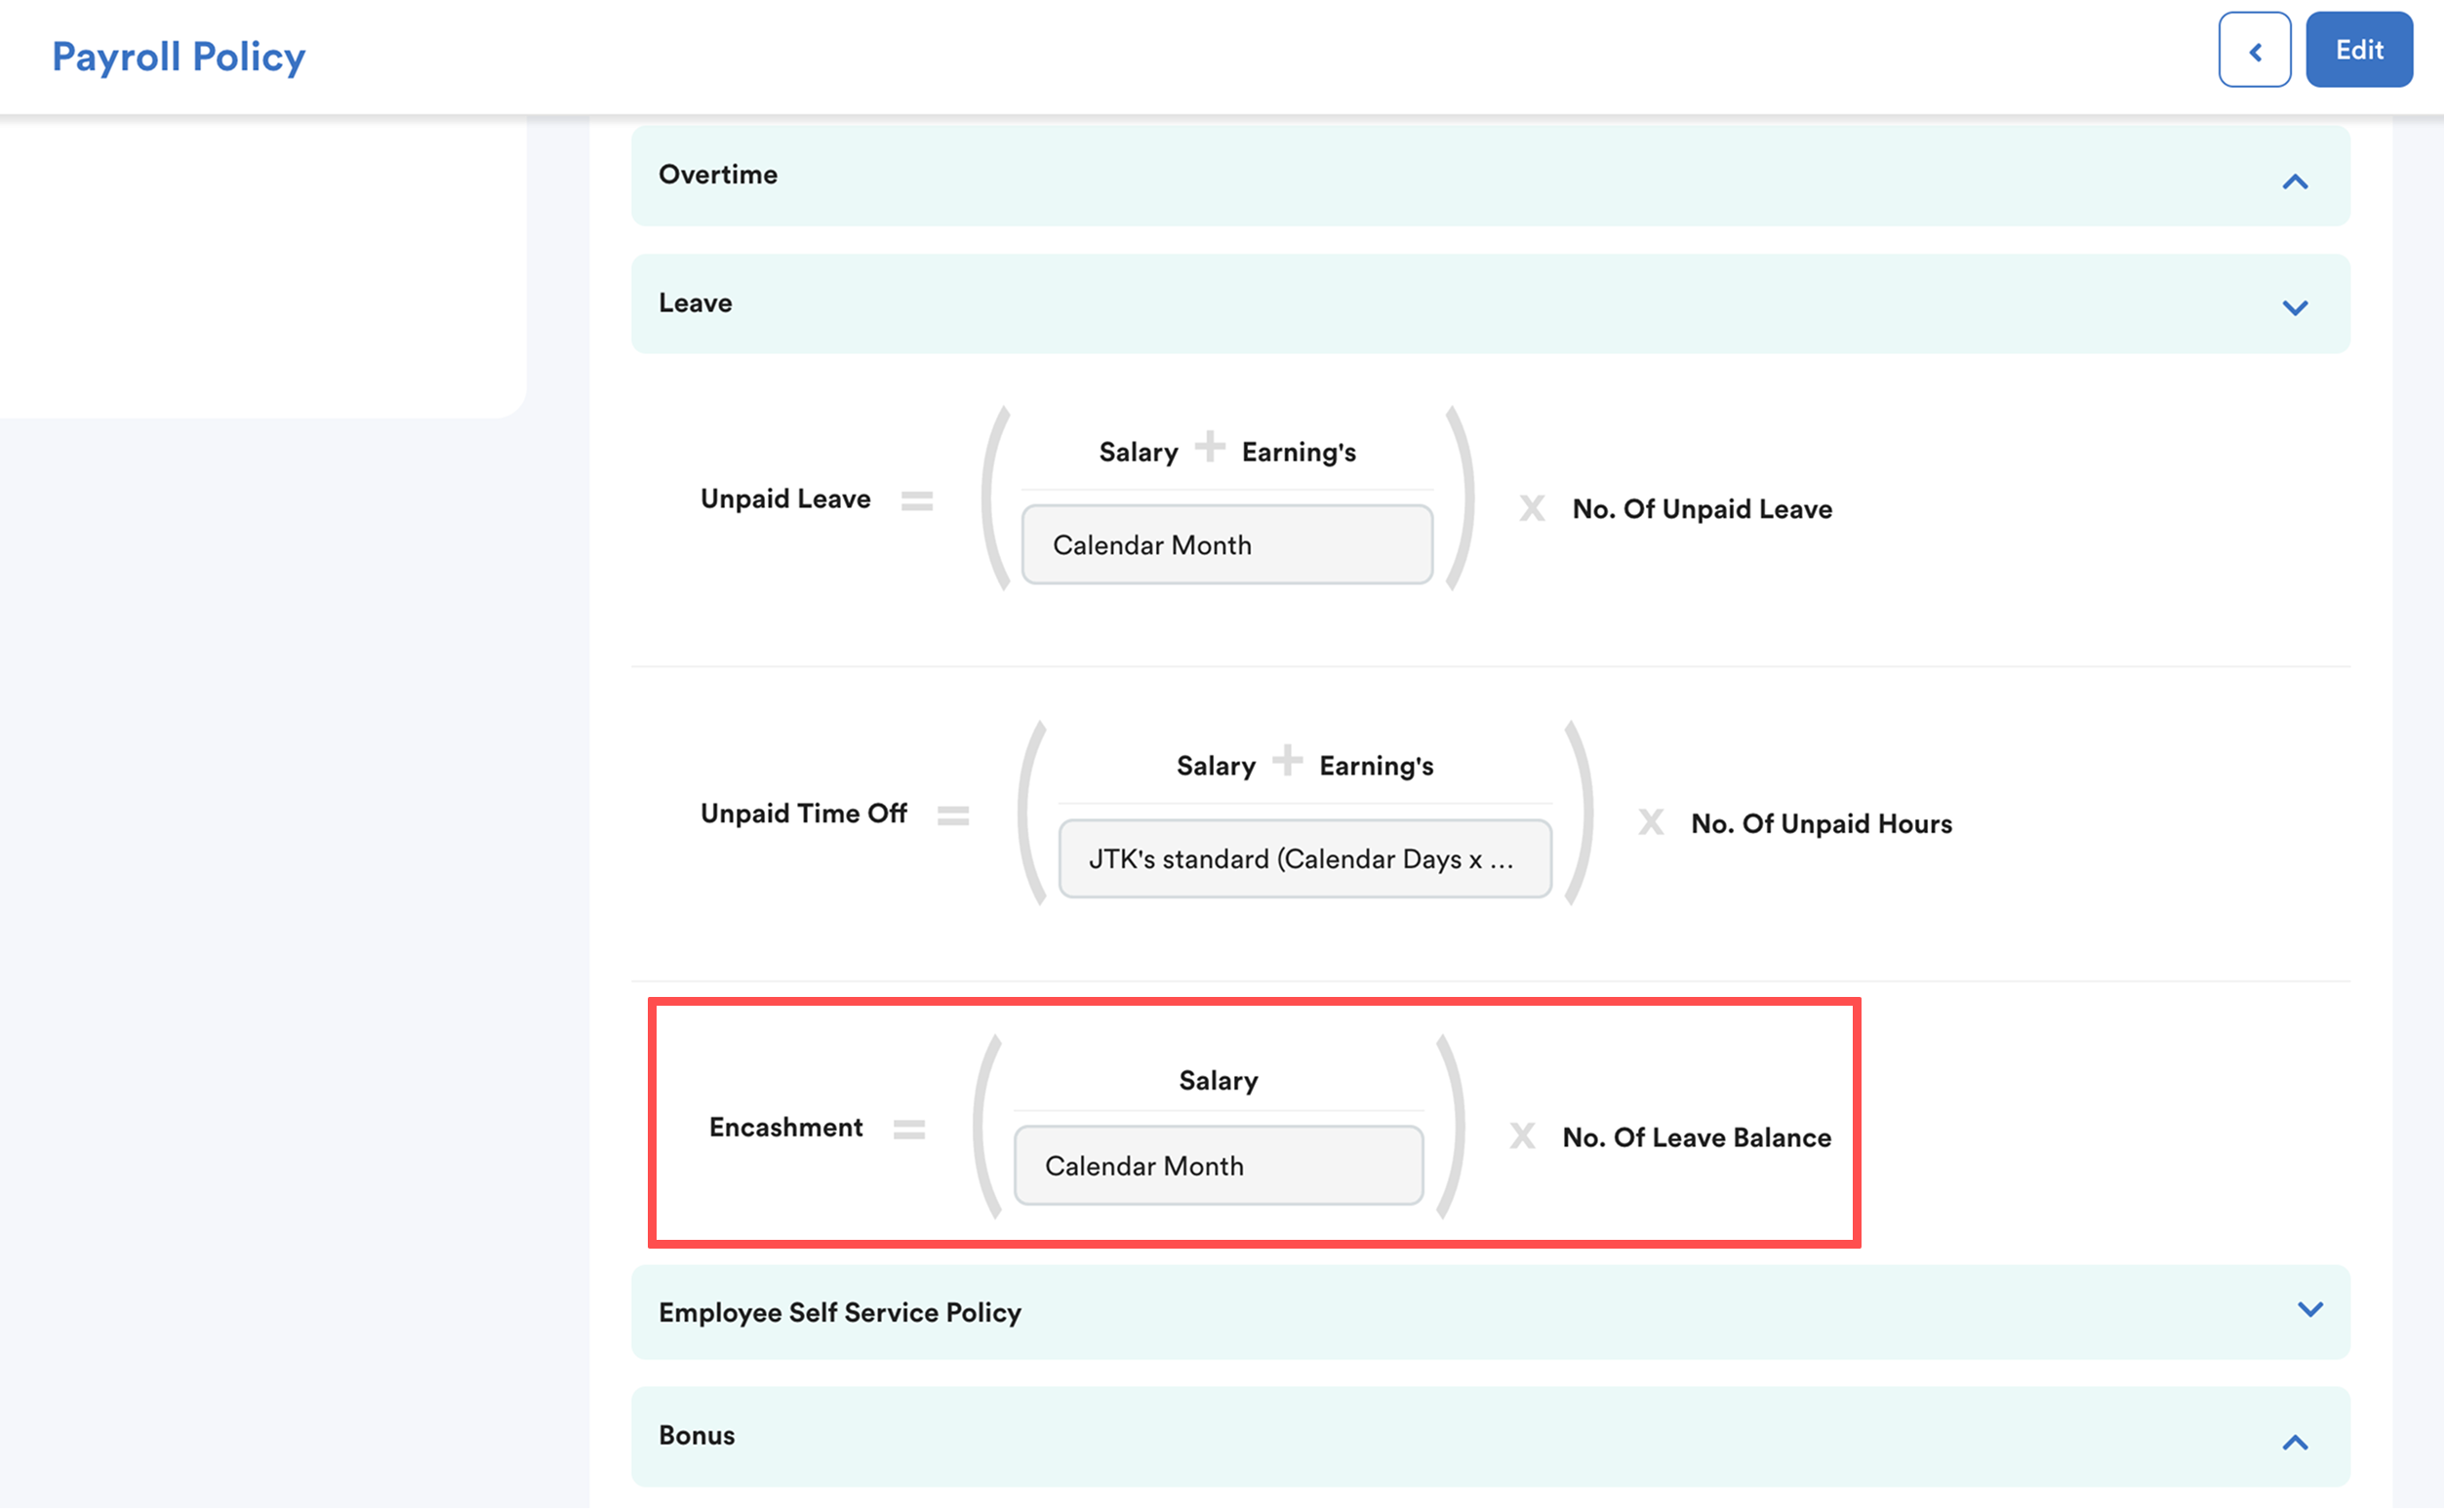This screenshot has width=2444, height=1512.
Task: Click multiply icon beside No. Of Unpaid Hours
Action: [1650, 823]
